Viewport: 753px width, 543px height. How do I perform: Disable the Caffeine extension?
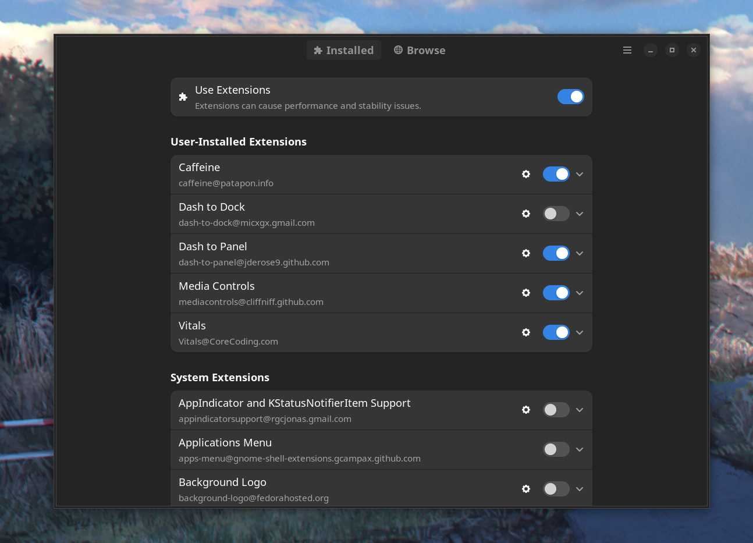(556, 174)
